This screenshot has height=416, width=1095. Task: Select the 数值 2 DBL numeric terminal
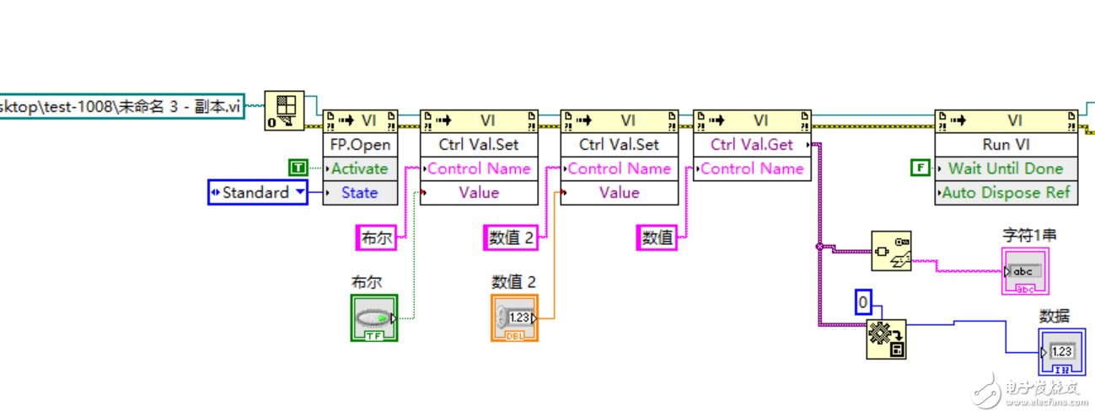click(514, 317)
